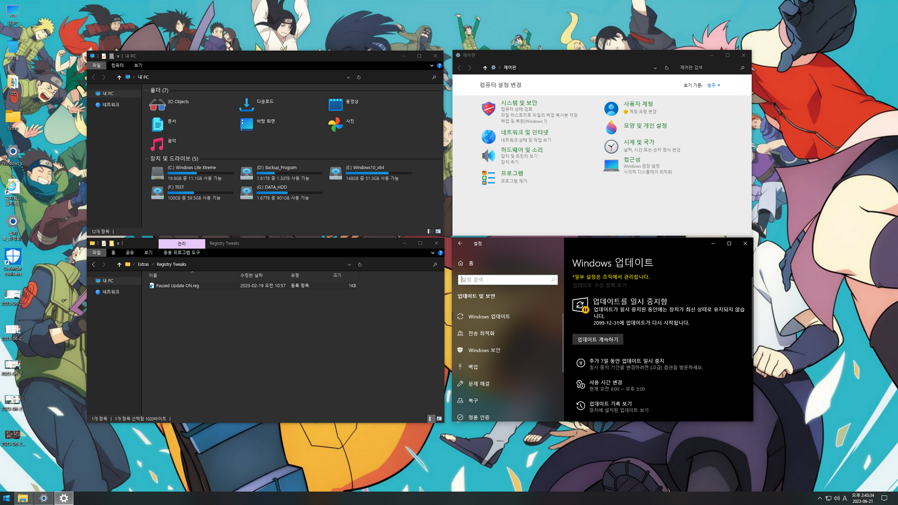Click 프로그램 제거 link in 제어판
The width and height of the screenshot is (898, 505).
tap(514, 181)
